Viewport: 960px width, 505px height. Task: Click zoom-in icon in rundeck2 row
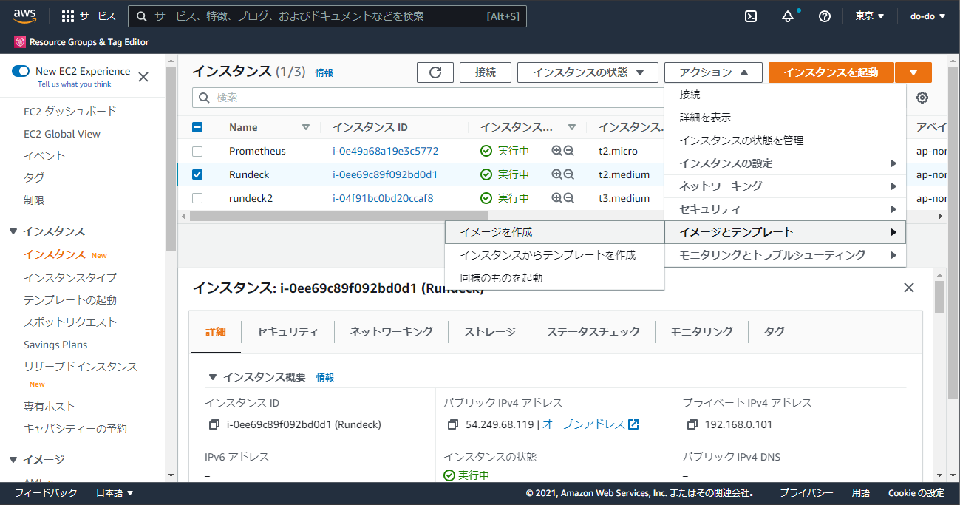coord(557,198)
